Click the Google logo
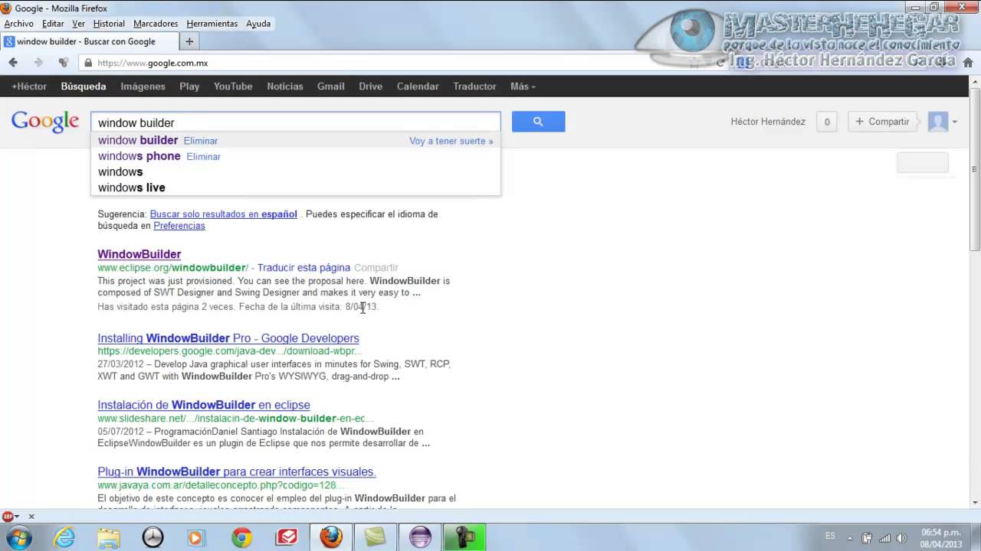981x551 pixels. click(x=45, y=122)
